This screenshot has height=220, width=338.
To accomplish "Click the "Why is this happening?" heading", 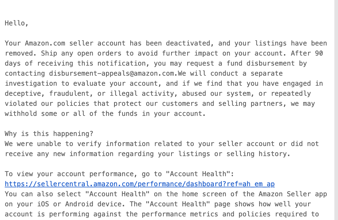I will tap(49, 134).
